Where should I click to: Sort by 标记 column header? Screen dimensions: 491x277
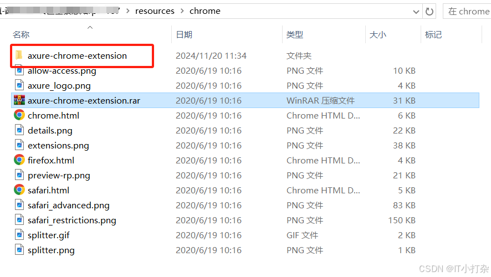click(433, 34)
